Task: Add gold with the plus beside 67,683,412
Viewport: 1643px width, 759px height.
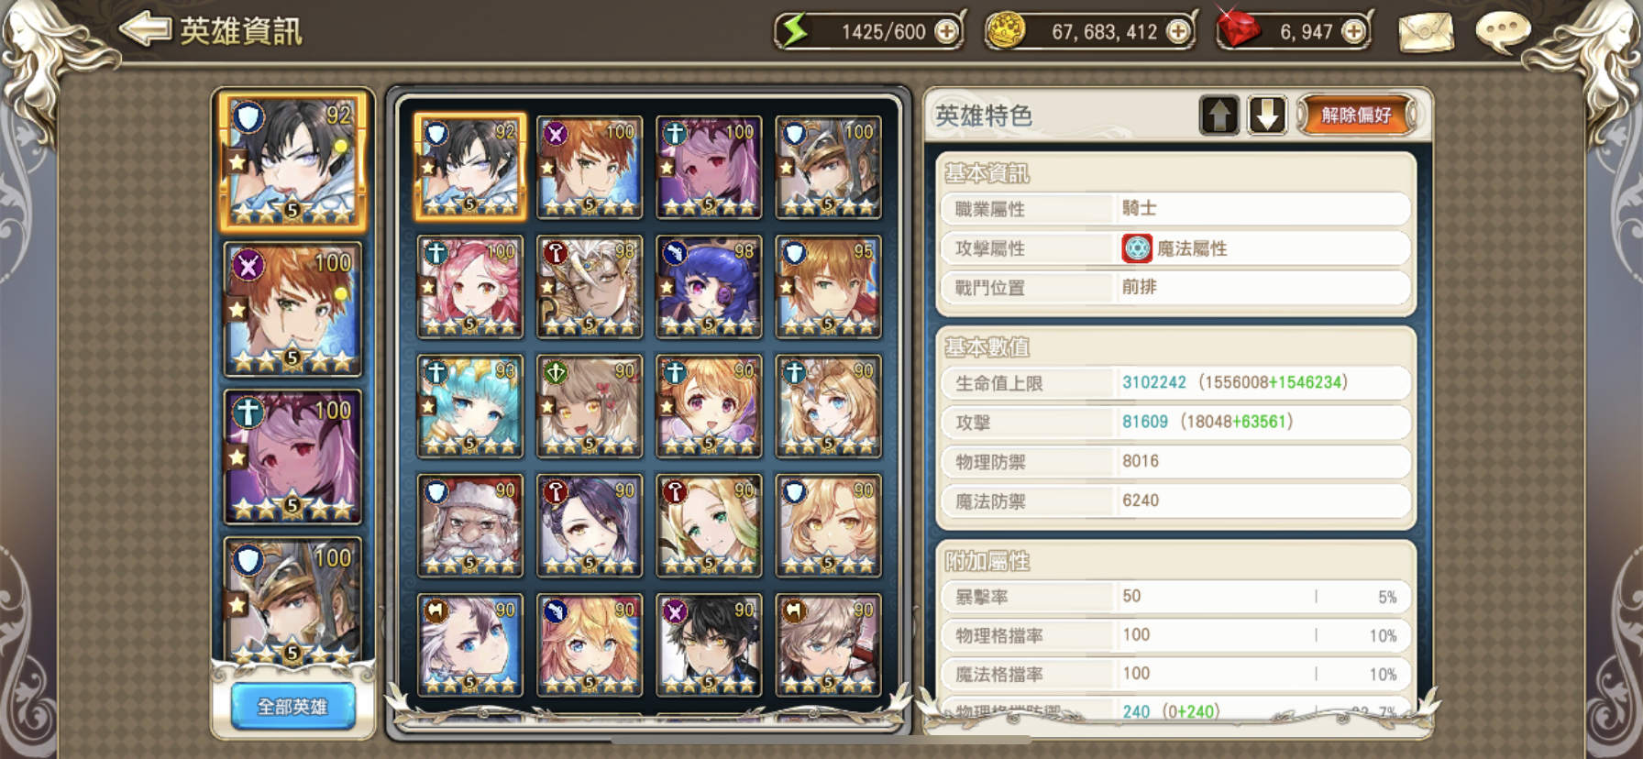Action: point(1178,32)
